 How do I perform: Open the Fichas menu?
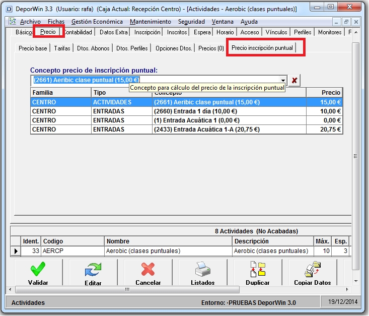tap(56, 22)
